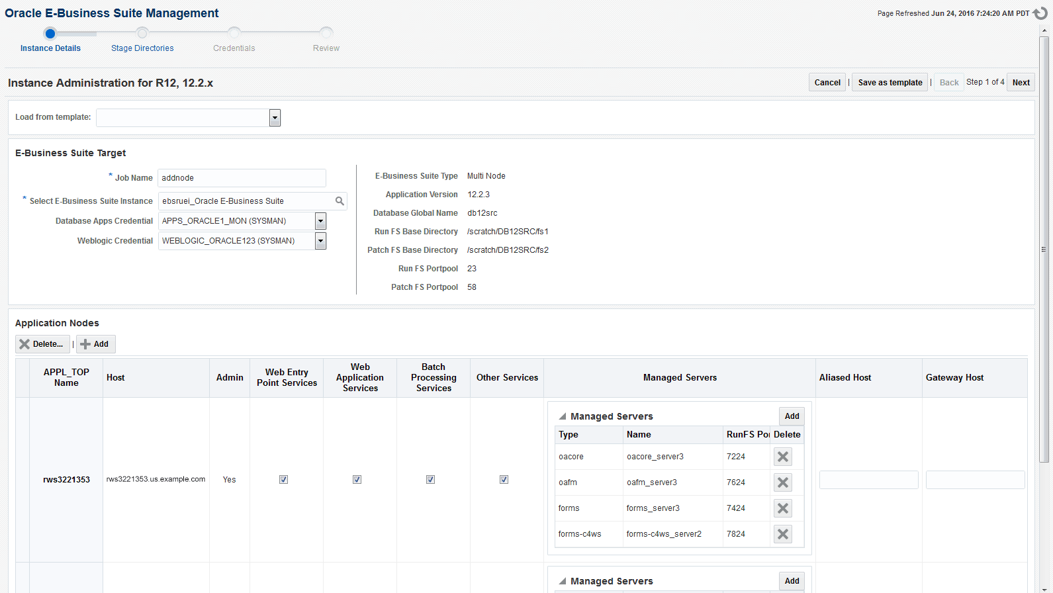Select the rws3221353 row selector cell
Screen dimensions: 1053x593
[x=23, y=480]
